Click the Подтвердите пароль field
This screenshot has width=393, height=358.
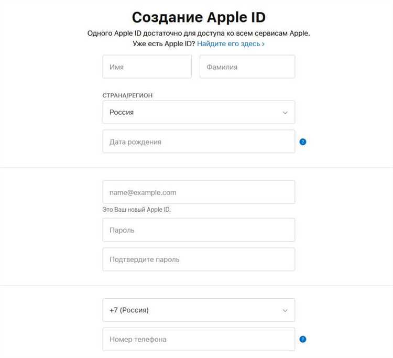pyautogui.click(x=199, y=259)
